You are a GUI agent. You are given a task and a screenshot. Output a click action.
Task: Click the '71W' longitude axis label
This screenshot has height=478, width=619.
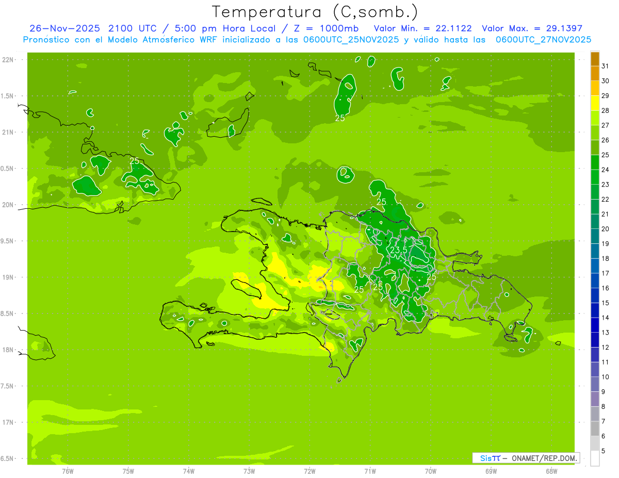pos(370,471)
